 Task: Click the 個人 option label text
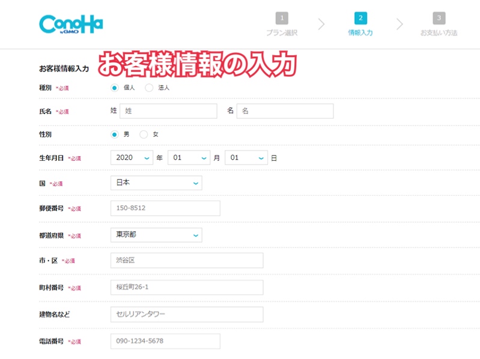click(x=129, y=88)
